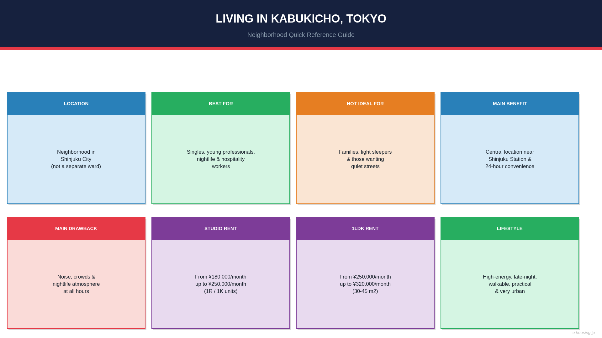Image resolution: width=602 pixels, height=338 pixels.
Task: Select the LIFESTYLE card header
Action: click(510, 228)
